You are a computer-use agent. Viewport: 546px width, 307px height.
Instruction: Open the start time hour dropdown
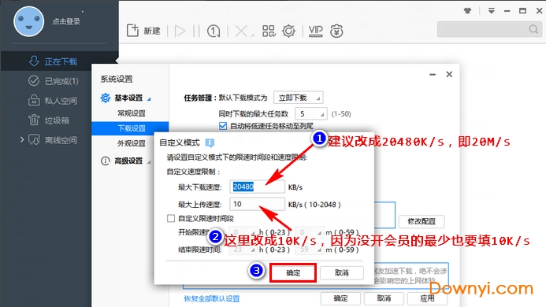[243, 232]
